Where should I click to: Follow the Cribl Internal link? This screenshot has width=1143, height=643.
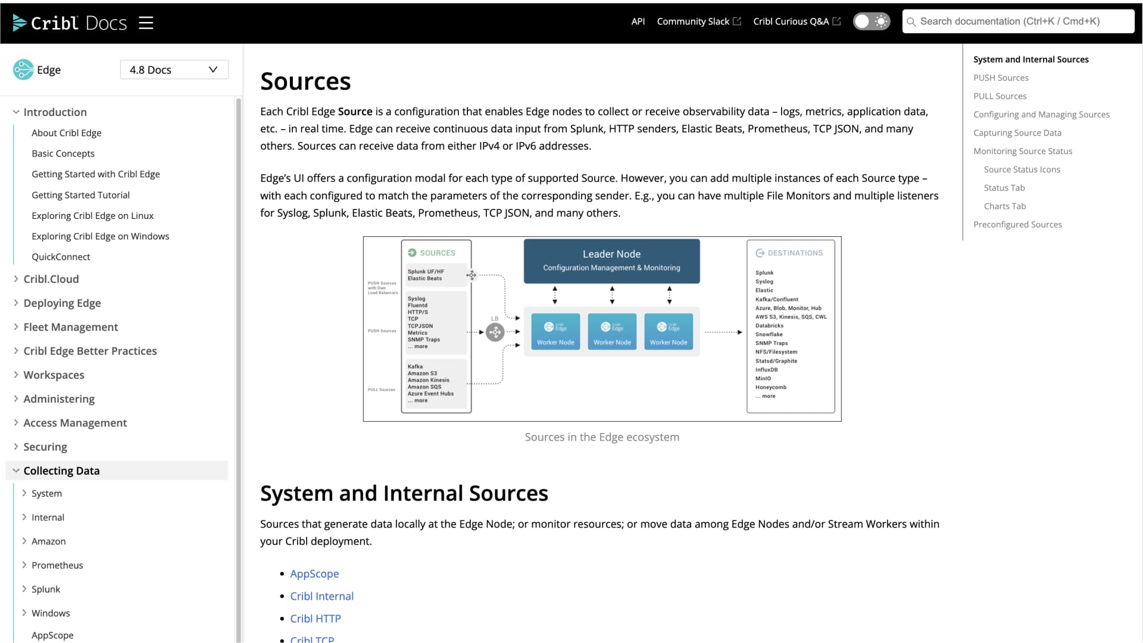pos(321,596)
